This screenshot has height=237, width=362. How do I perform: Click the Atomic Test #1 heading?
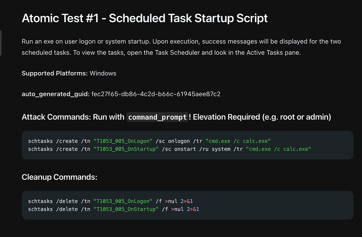click(x=145, y=18)
